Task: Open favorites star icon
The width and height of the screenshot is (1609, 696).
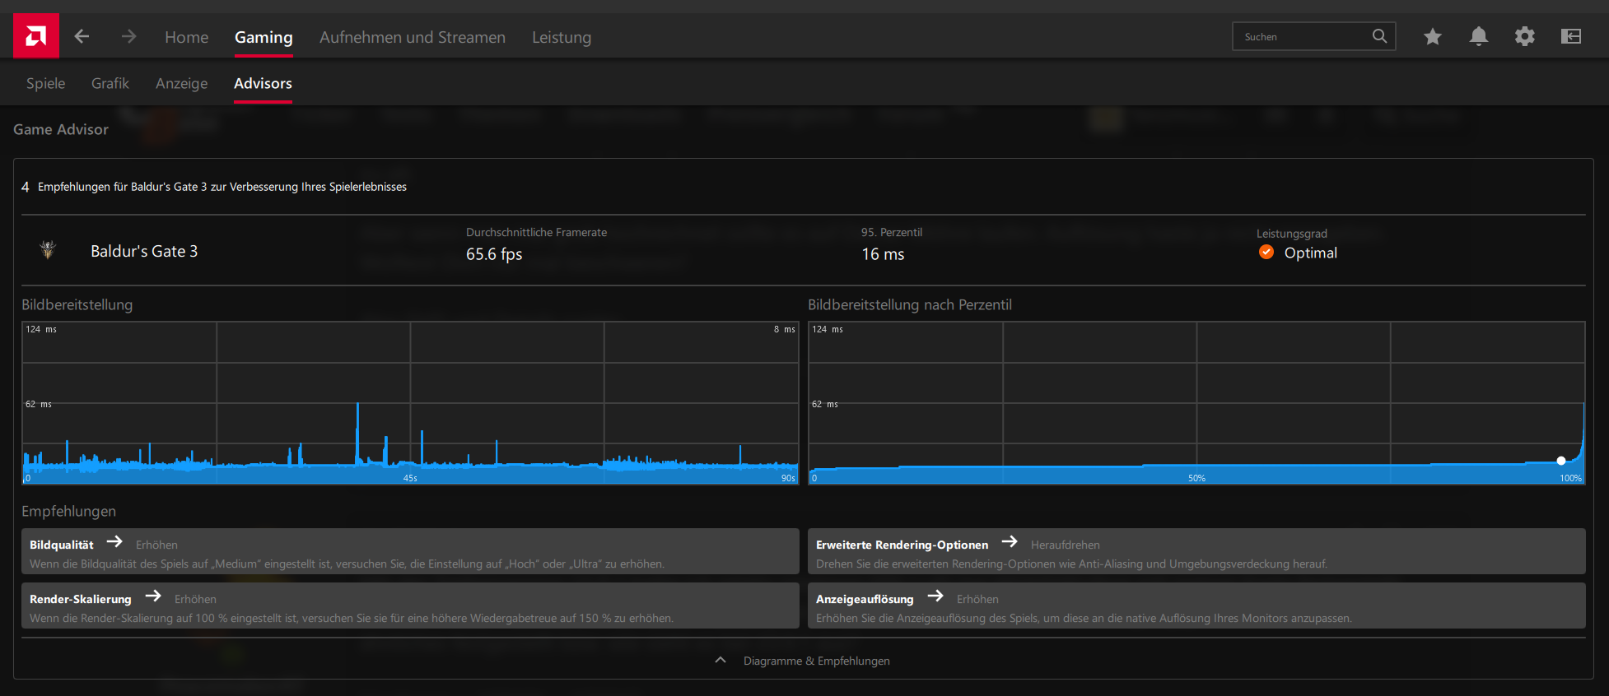Action: tap(1433, 36)
